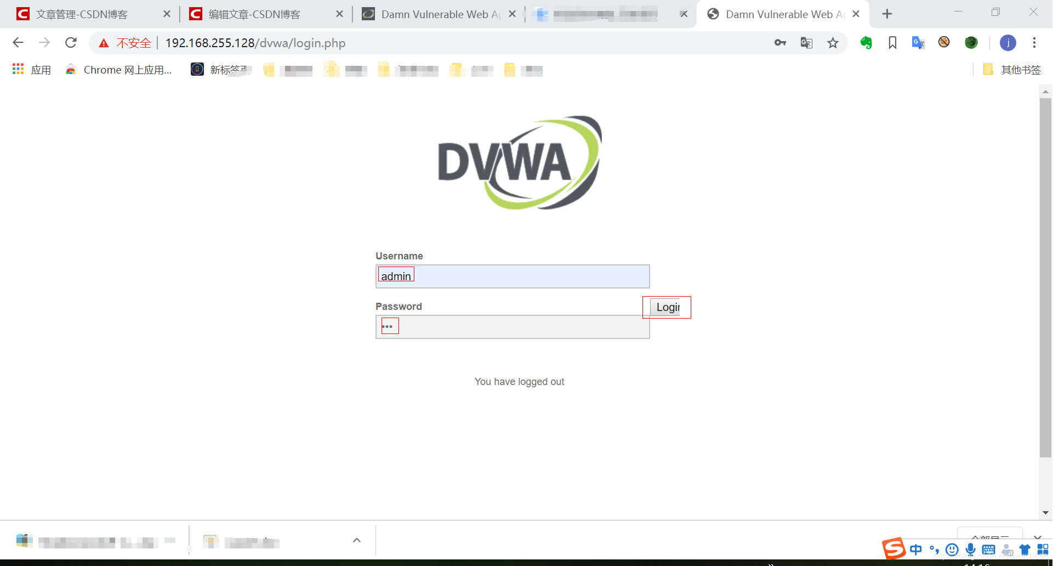Screen dimensions: 1053x566
Task: Click the address bar URL
Action: click(255, 43)
